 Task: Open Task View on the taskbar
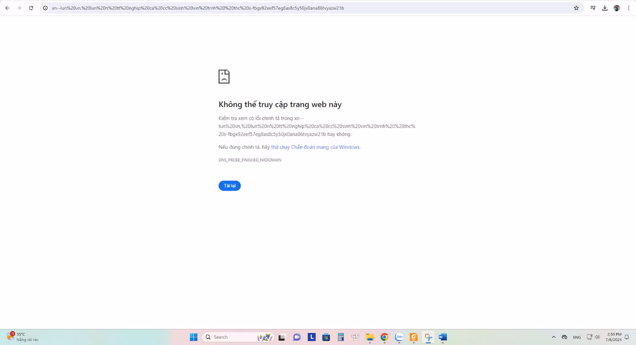coord(282,337)
